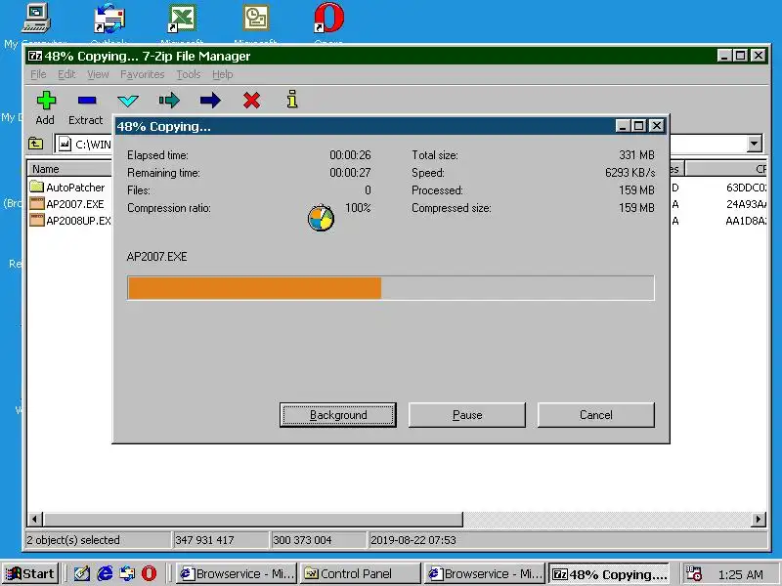Click the task scheduler tray icon
782x586 pixels.
pyautogui.click(x=694, y=573)
